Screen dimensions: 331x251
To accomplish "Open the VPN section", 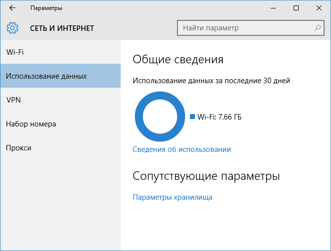I will tap(60, 100).
